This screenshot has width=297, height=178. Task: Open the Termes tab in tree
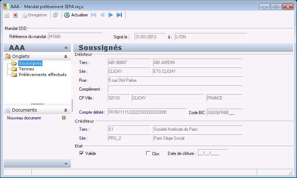[x=26, y=69]
